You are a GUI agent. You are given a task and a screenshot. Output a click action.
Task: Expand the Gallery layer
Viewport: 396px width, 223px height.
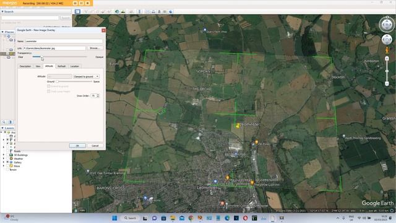[x=4, y=162]
